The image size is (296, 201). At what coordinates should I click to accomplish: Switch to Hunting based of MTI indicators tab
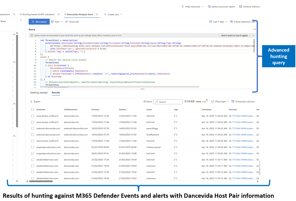pos(37,14)
